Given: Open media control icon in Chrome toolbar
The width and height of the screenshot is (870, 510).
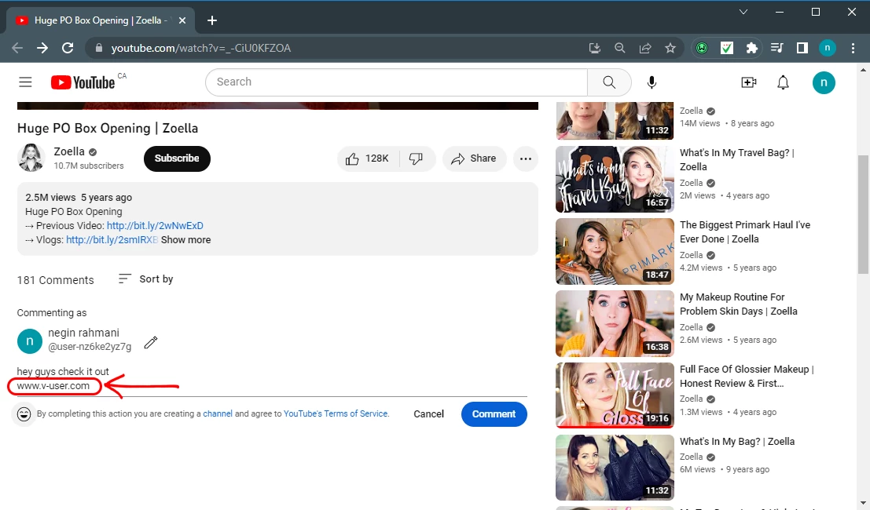Looking at the screenshot, I should 776,48.
